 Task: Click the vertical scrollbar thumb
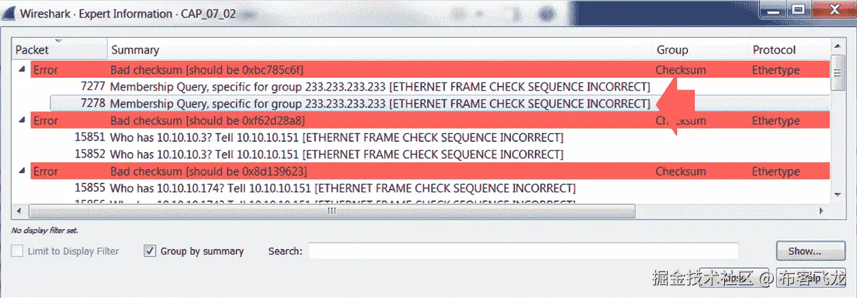[x=837, y=72]
